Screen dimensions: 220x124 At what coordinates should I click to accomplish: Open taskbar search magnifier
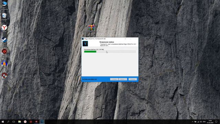tap(8, 122)
